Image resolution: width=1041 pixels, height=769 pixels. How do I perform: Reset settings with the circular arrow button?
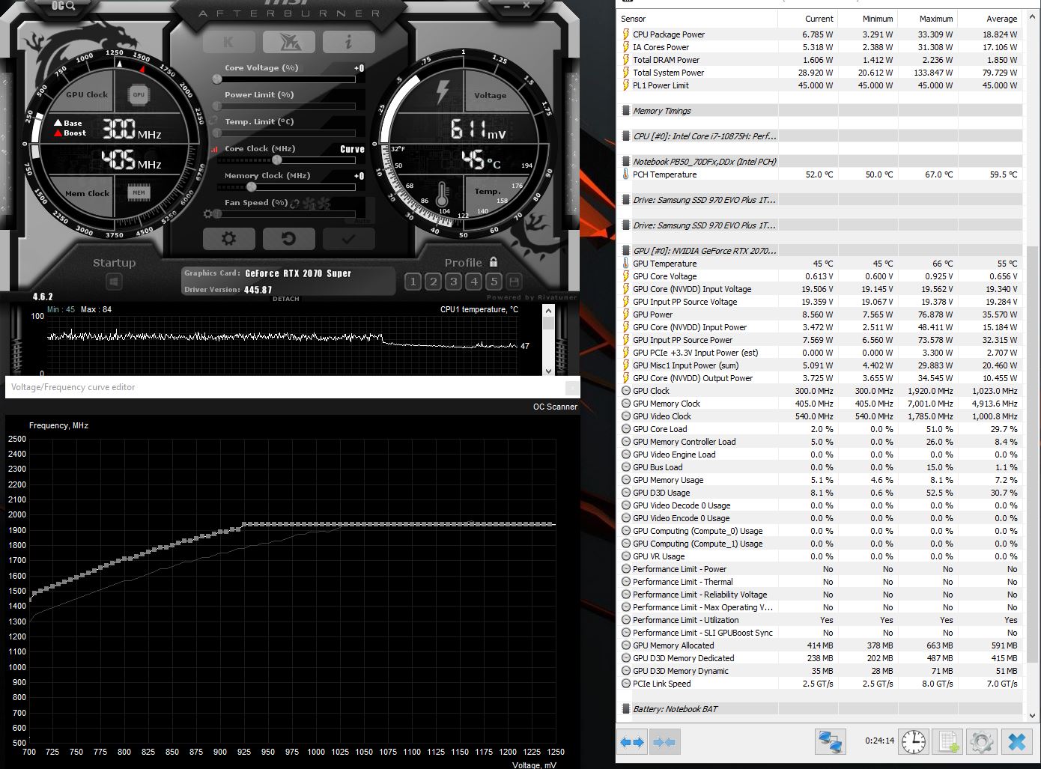pos(288,239)
